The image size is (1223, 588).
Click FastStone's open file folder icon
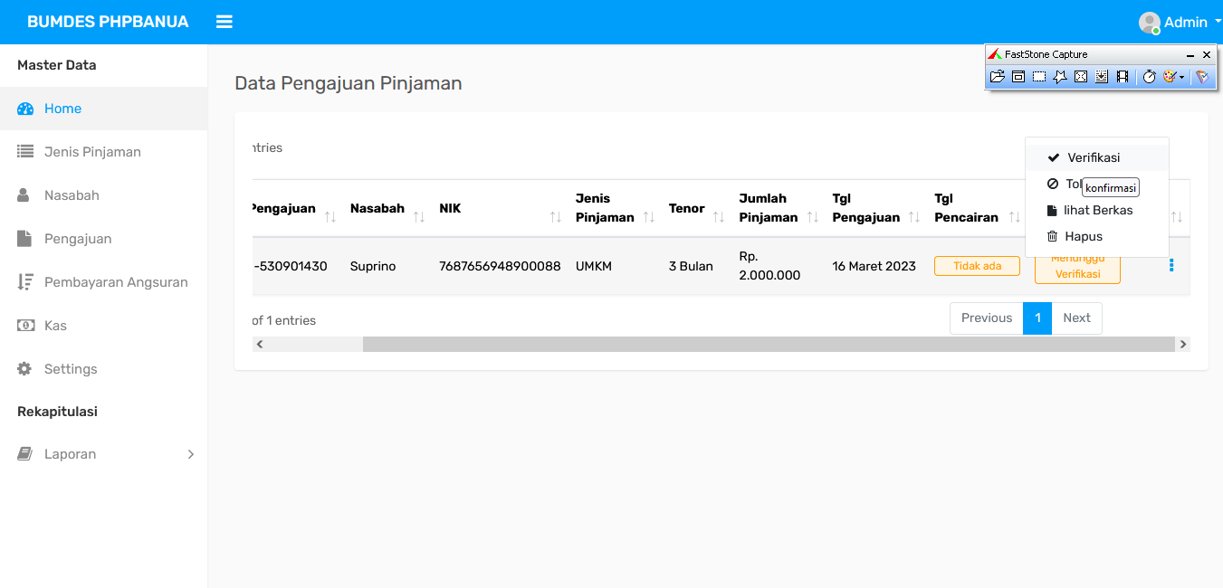coord(998,77)
